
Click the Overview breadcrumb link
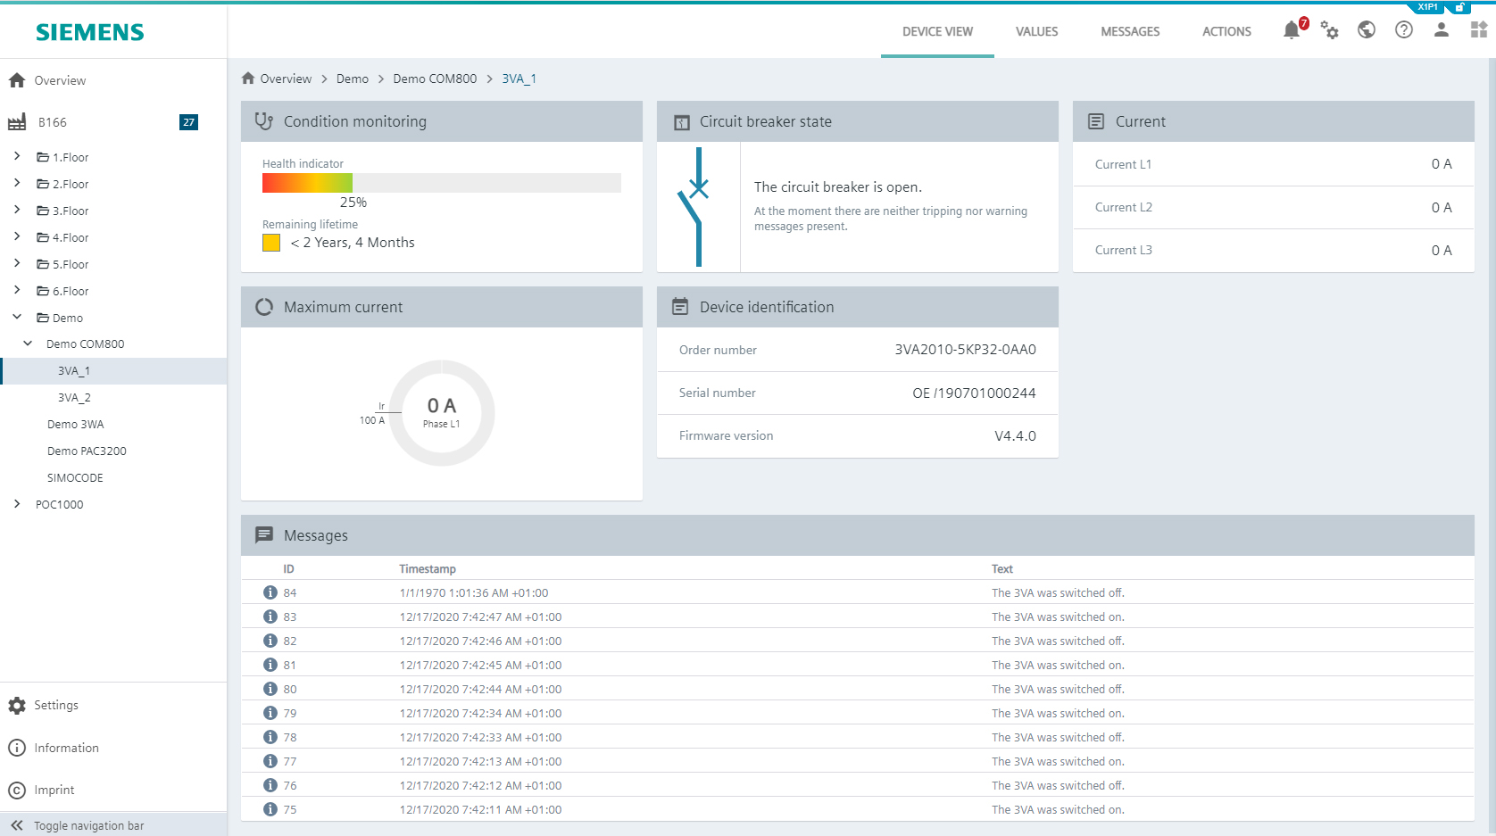coord(286,79)
